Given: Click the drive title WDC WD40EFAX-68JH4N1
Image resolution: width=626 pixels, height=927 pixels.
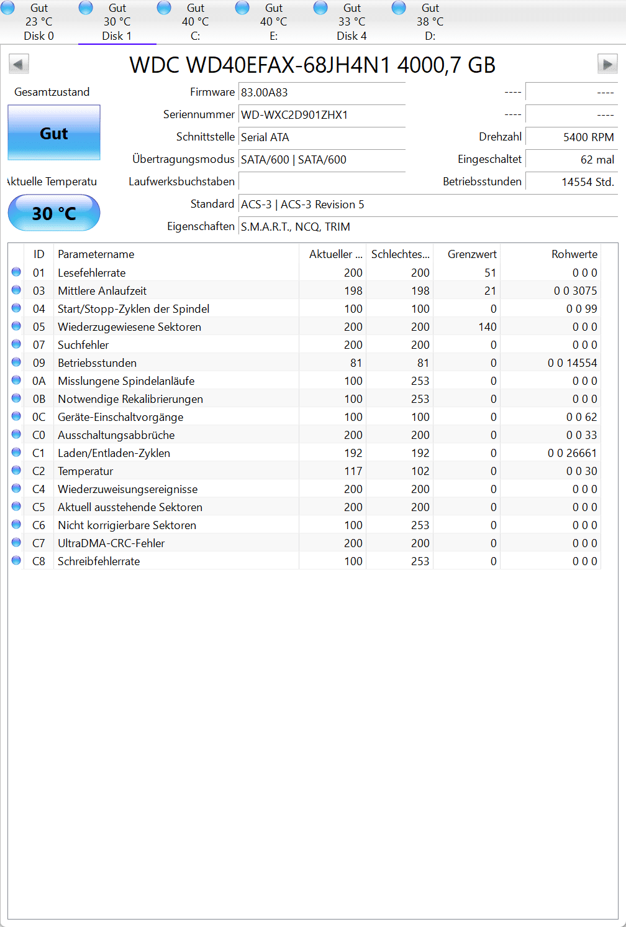Looking at the screenshot, I should [x=312, y=65].
